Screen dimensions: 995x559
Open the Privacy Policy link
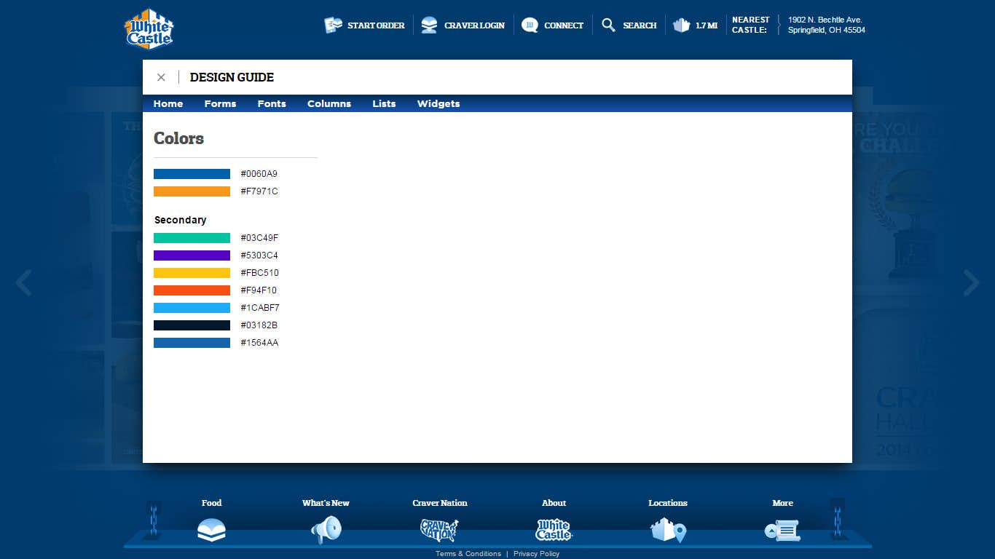[x=536, y=554]
